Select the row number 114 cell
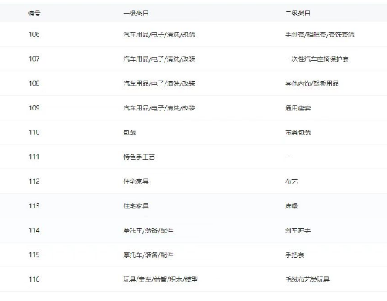Image resolution: width=387 pixels, height=301 pixels. (34, 230)
